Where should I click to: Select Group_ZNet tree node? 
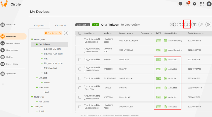click(x=40, y=39)
